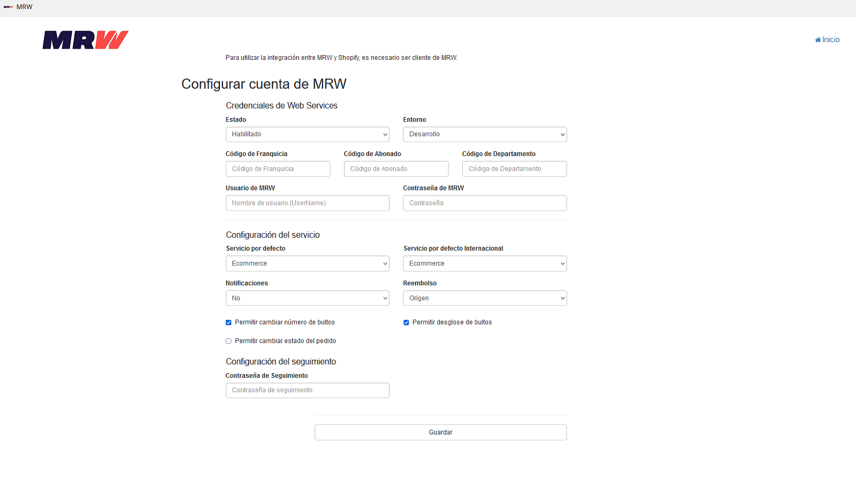Save settings with the Guardar button
Image resolution: width=856 pixels, height=481 pixels.
coord(440,432)
